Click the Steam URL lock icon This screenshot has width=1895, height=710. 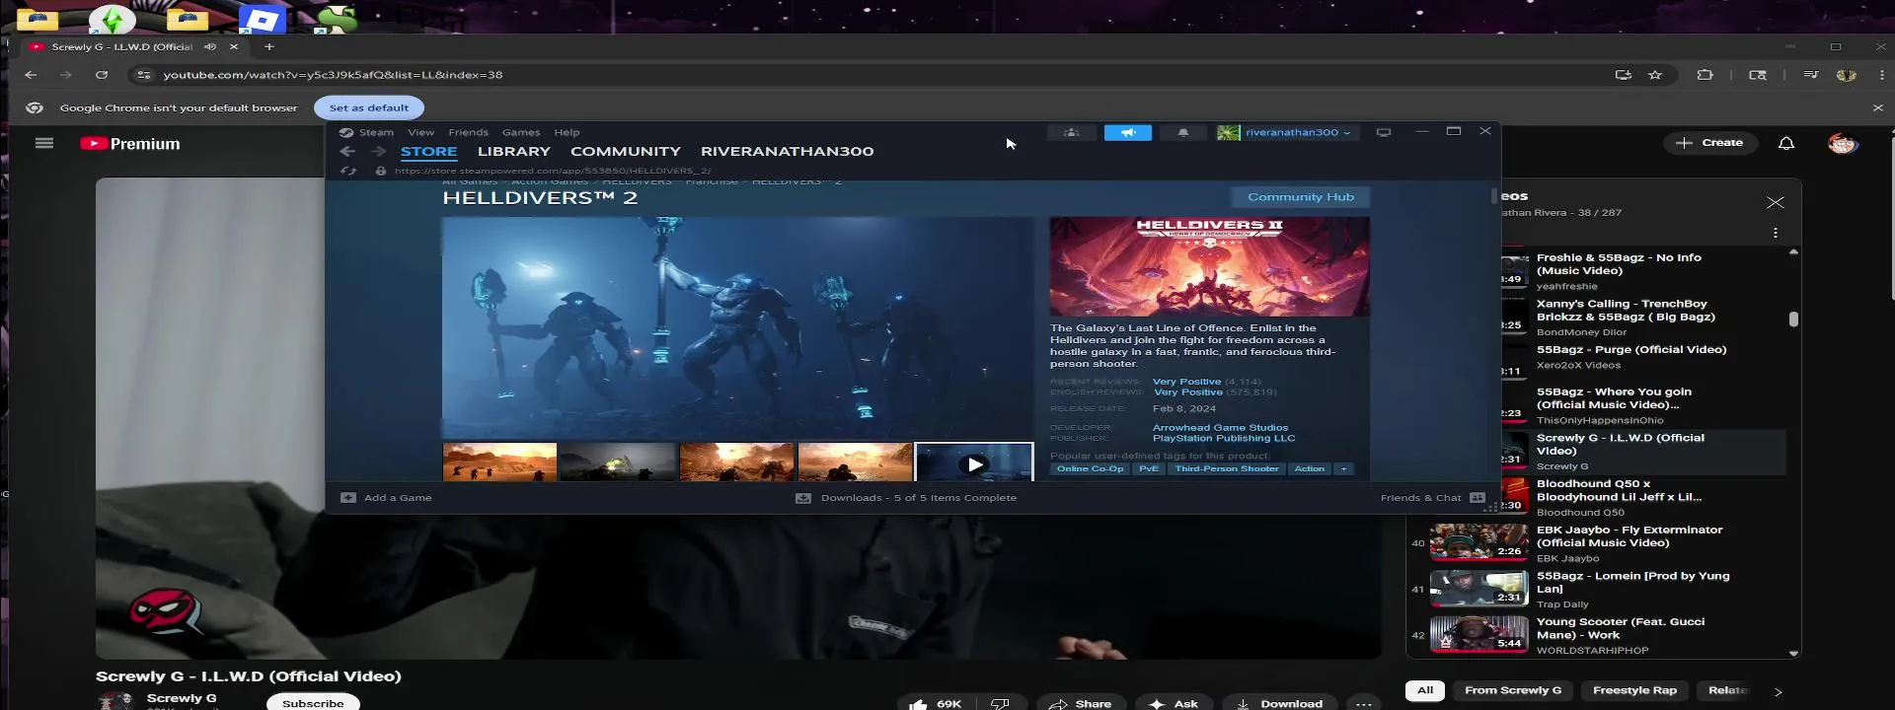pyautogui.click(x=381, y=171)
